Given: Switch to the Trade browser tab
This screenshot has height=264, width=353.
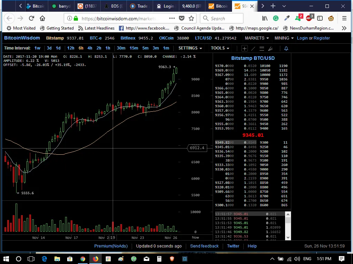Looking at the screenshot, I should tap(140, 6).
